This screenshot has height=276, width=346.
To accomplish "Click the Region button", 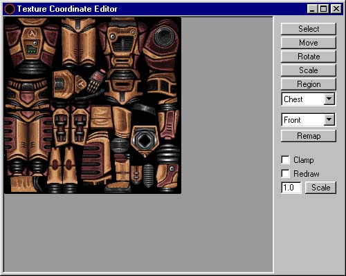I will (309, 84).
